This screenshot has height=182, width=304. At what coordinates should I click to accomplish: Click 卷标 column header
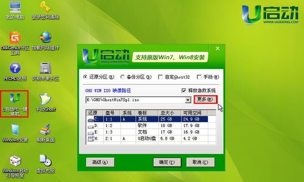[x=147, y=113]
